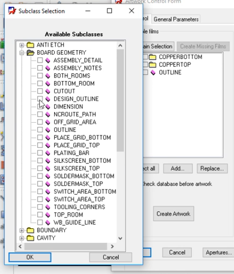Click the pink diamond icon beside BOTH_ROOMS

click(x=48, y=76)
